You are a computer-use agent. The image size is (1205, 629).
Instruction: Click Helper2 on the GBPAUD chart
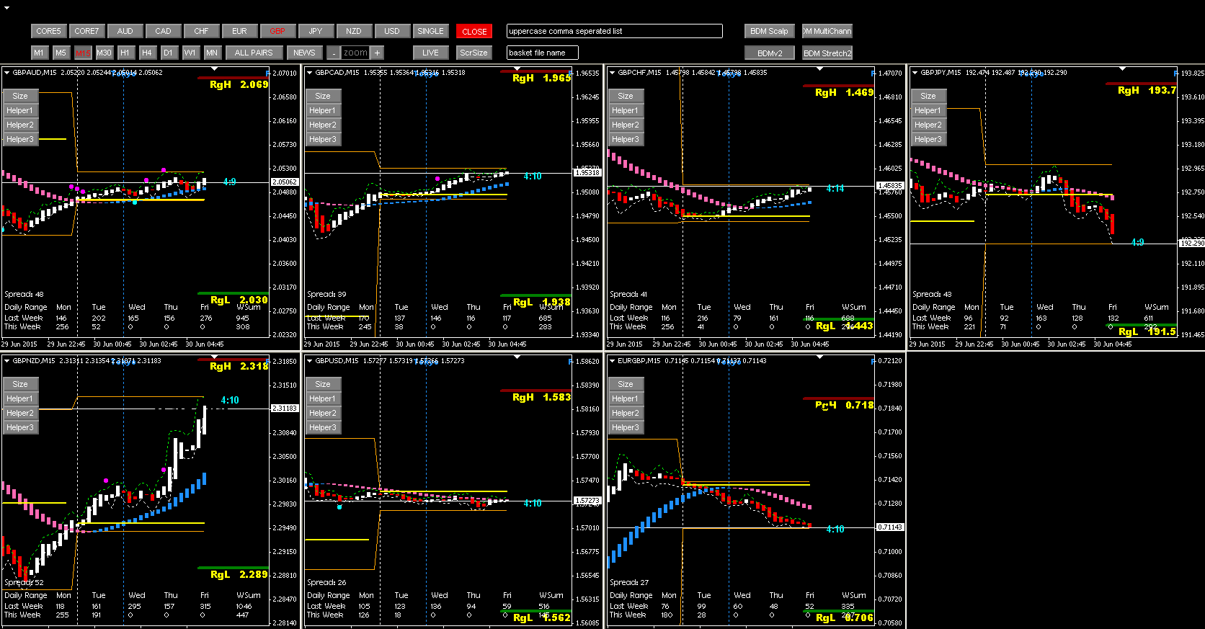[20, 125]
